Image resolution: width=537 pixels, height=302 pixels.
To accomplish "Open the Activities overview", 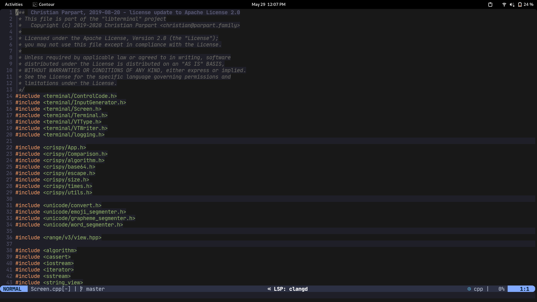I will 14,4.
